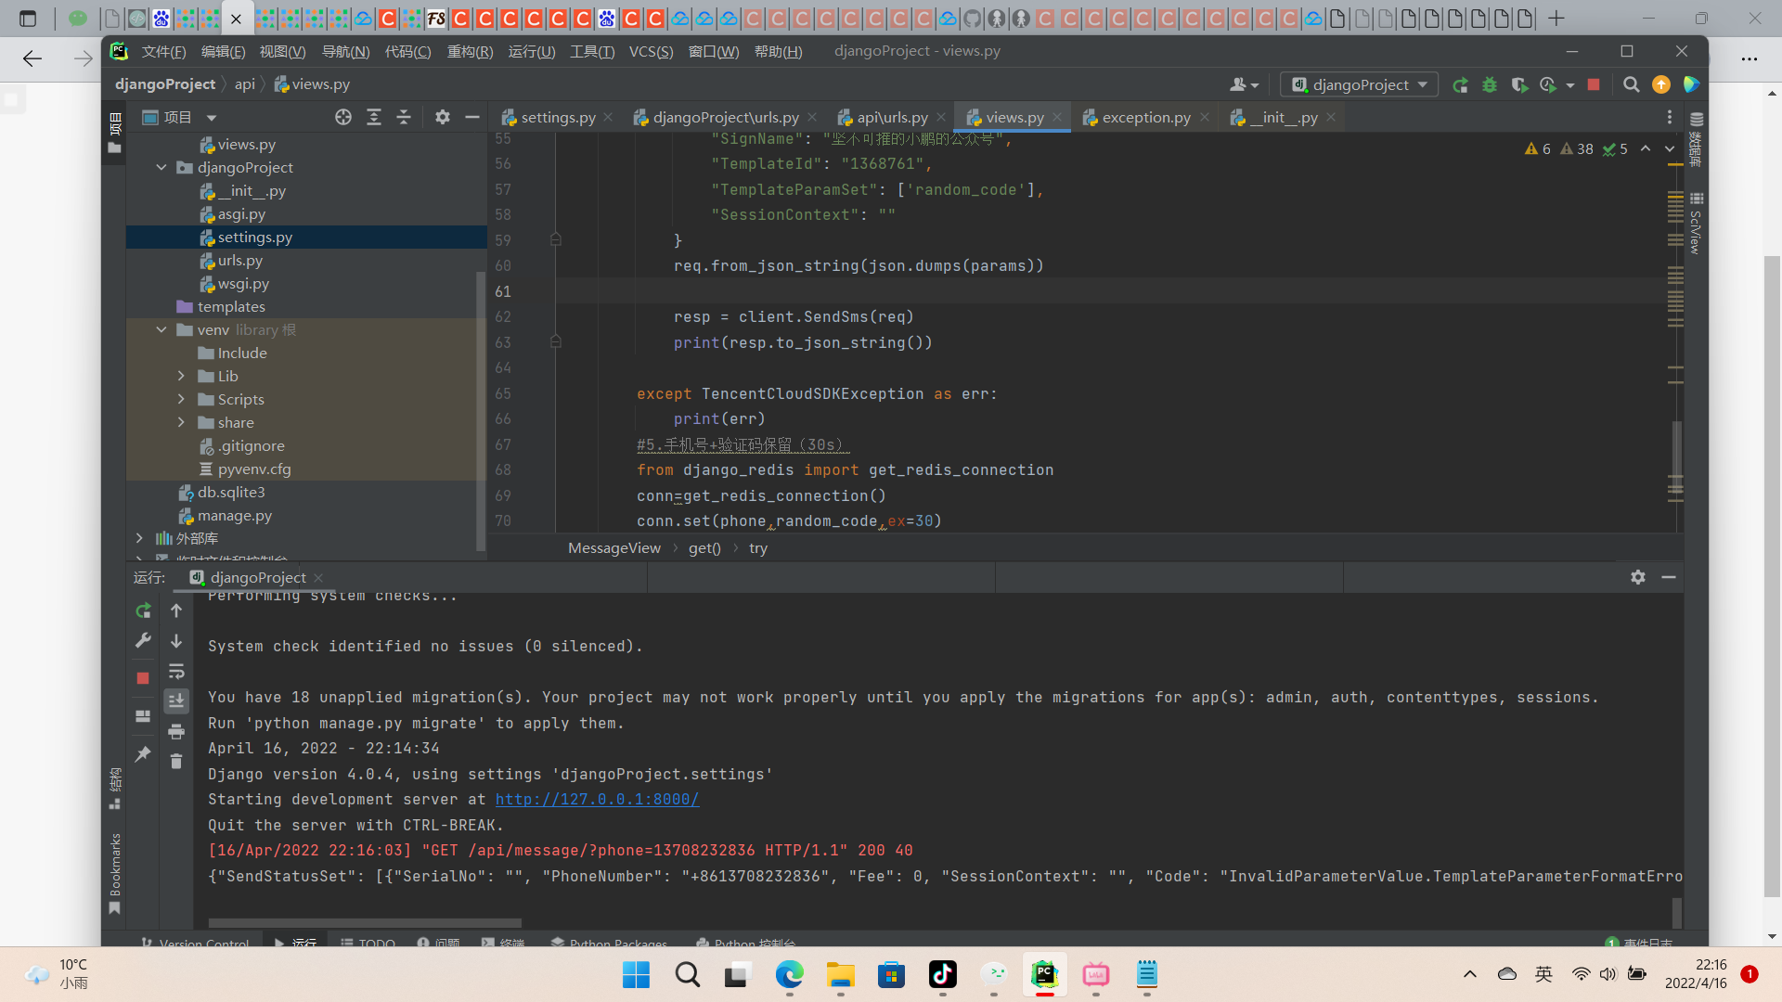The height and width of the screenshot is (1002, 1782).
Task: Click the Rerun icon in Run panel
Action: coord(143,610)
